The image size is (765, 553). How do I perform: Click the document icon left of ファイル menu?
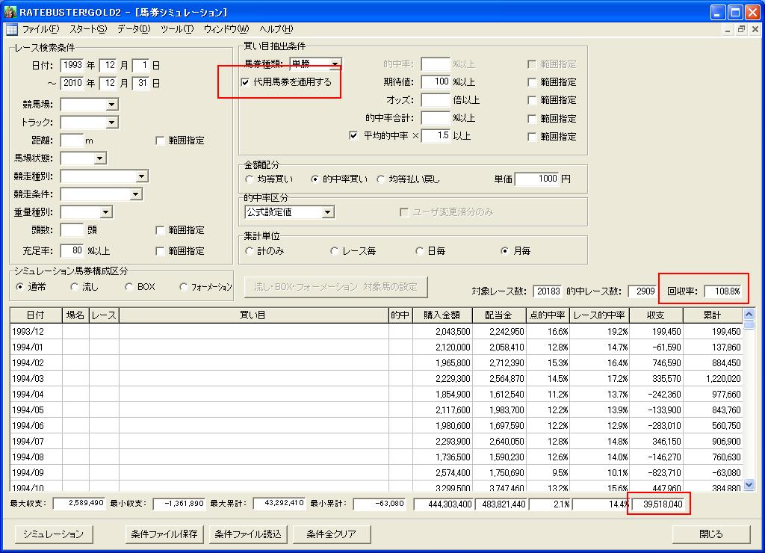point(12,29)
